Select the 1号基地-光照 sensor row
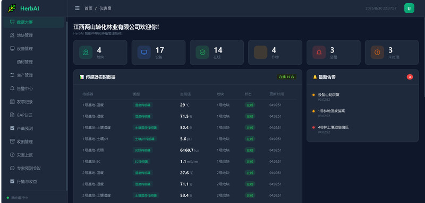425x203 pixels. [188, 150]
